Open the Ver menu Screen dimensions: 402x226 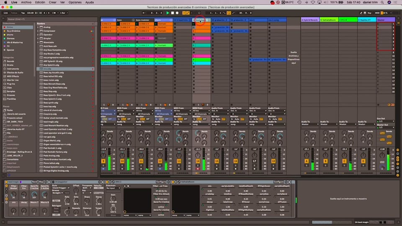[62, 3]
